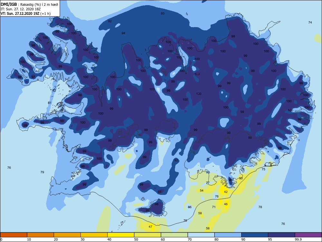Click the '75' value on the map
The height and width of the screenshot is (242, 322).
(263, 169)
